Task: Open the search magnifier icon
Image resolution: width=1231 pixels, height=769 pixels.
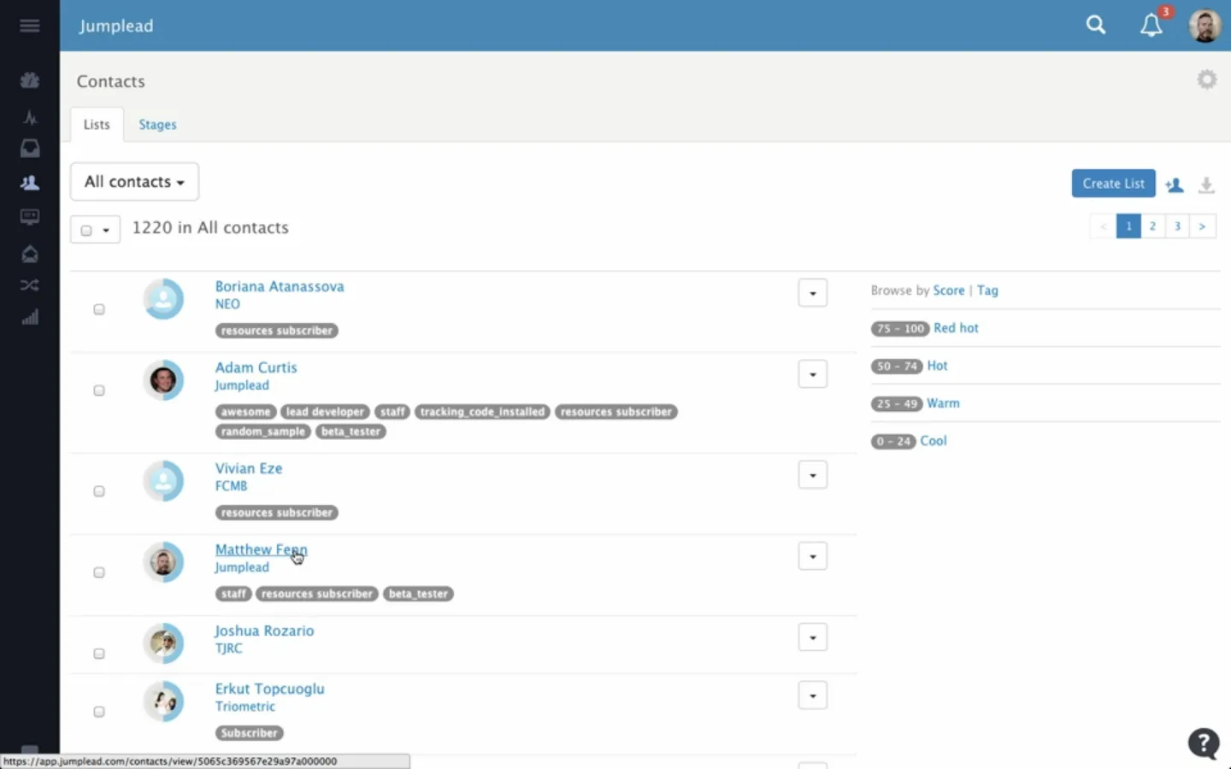Action: pos(1096,26)
